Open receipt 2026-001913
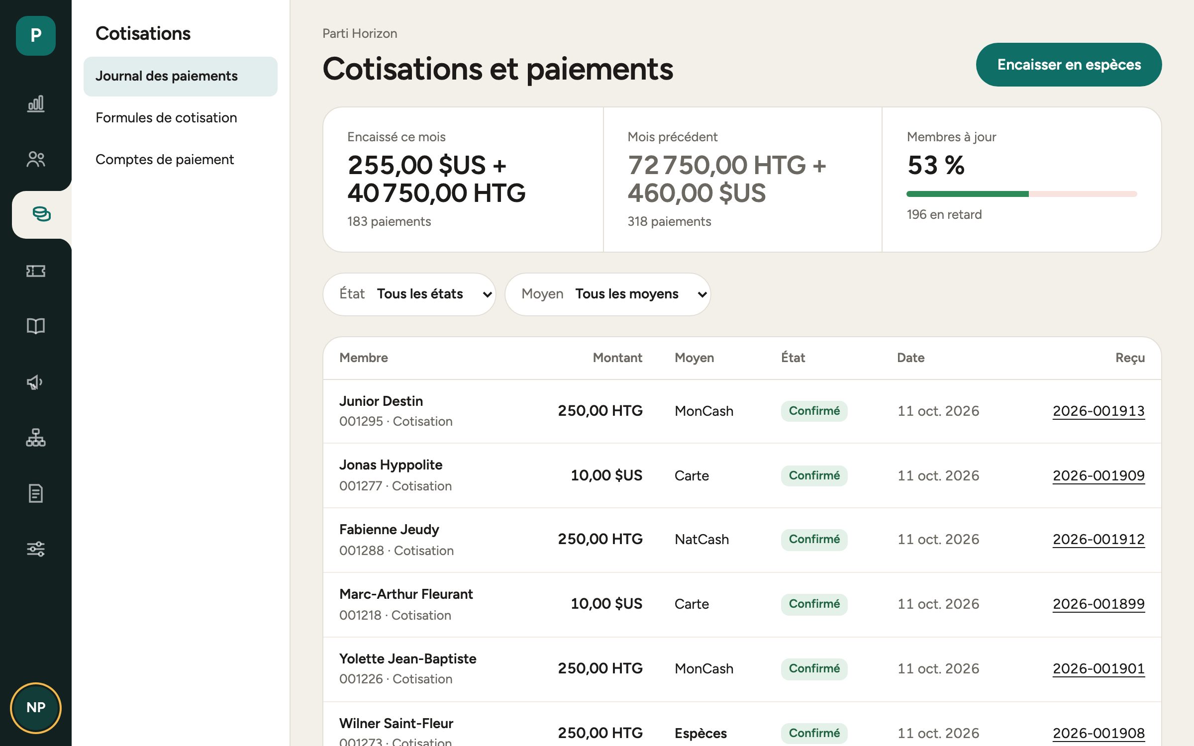 pyautogui.click(x=1098, y=411)
